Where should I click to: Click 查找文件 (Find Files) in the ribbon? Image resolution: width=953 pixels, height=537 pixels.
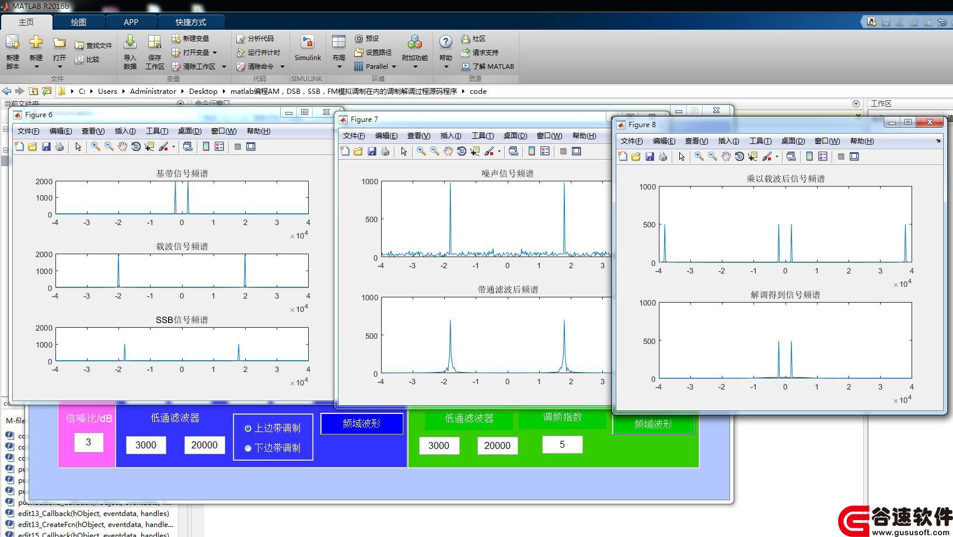[93, 45]
